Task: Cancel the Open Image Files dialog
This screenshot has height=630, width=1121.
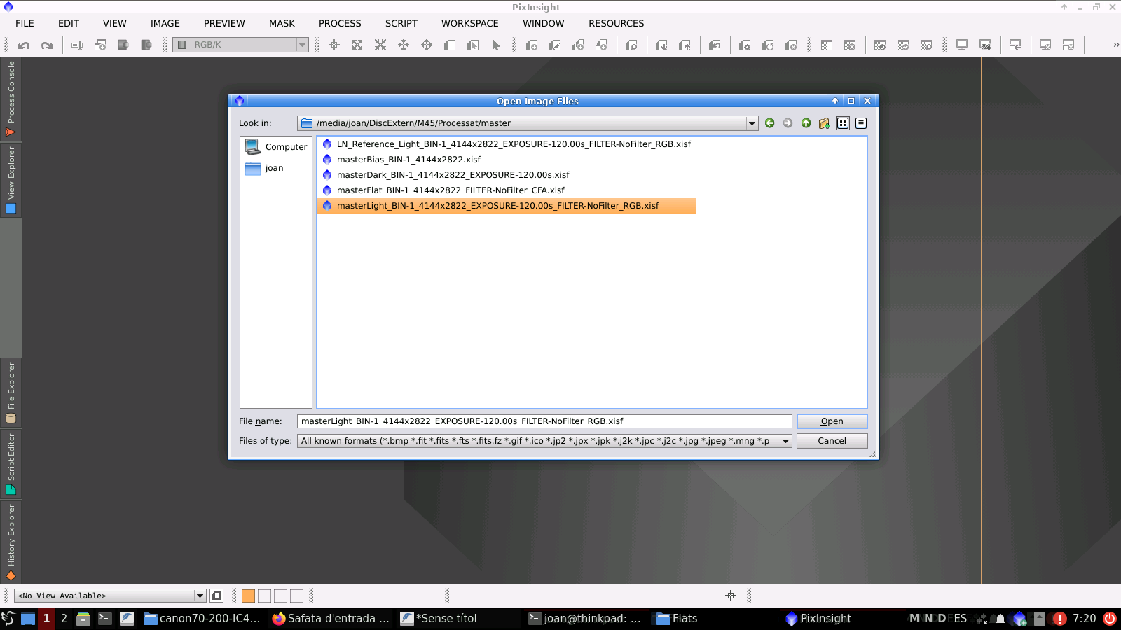Action: (832, 441)
